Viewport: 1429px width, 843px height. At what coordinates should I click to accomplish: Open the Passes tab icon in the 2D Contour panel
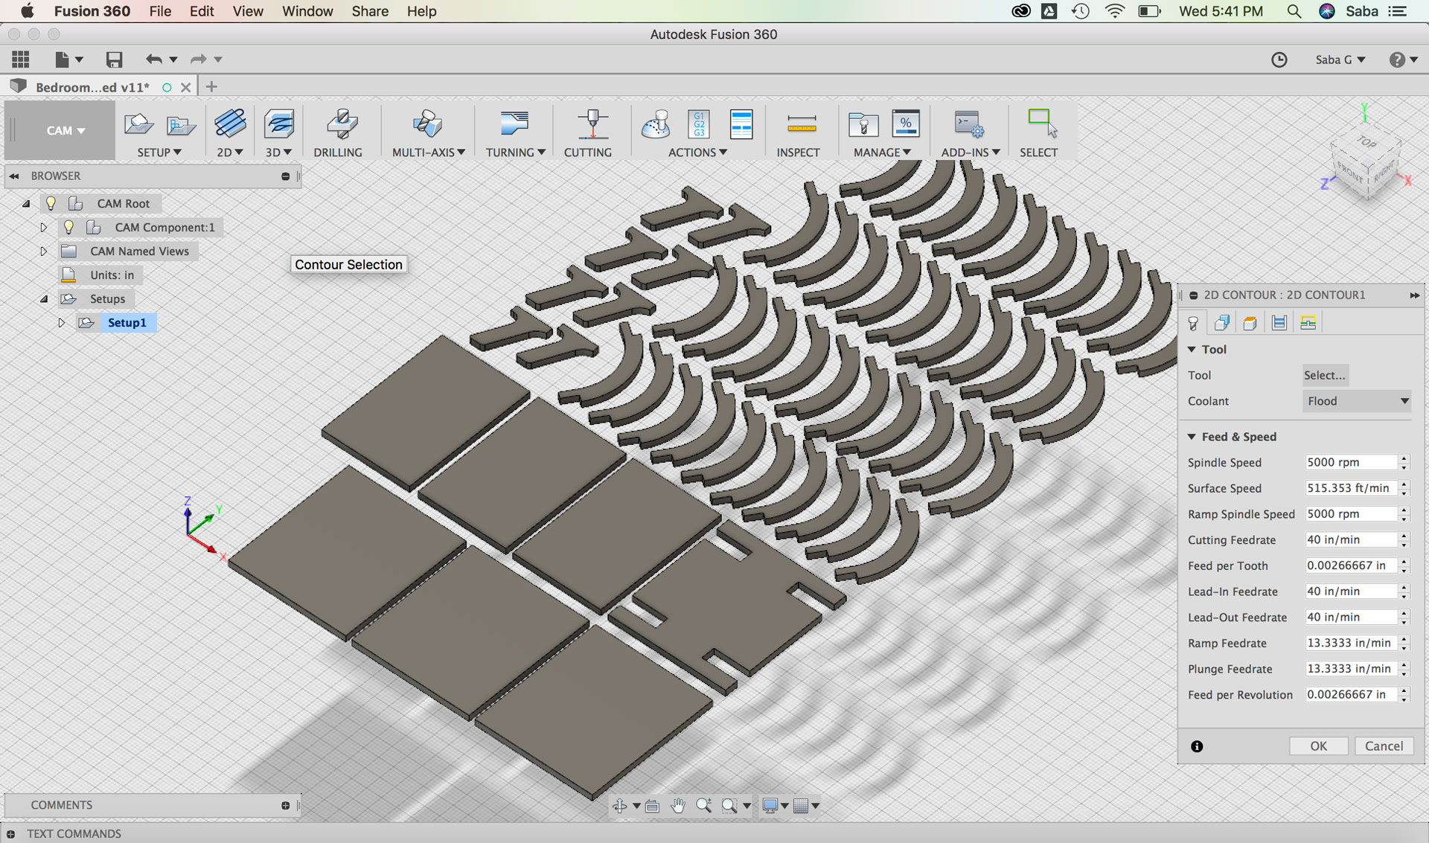coord(1279,323)
